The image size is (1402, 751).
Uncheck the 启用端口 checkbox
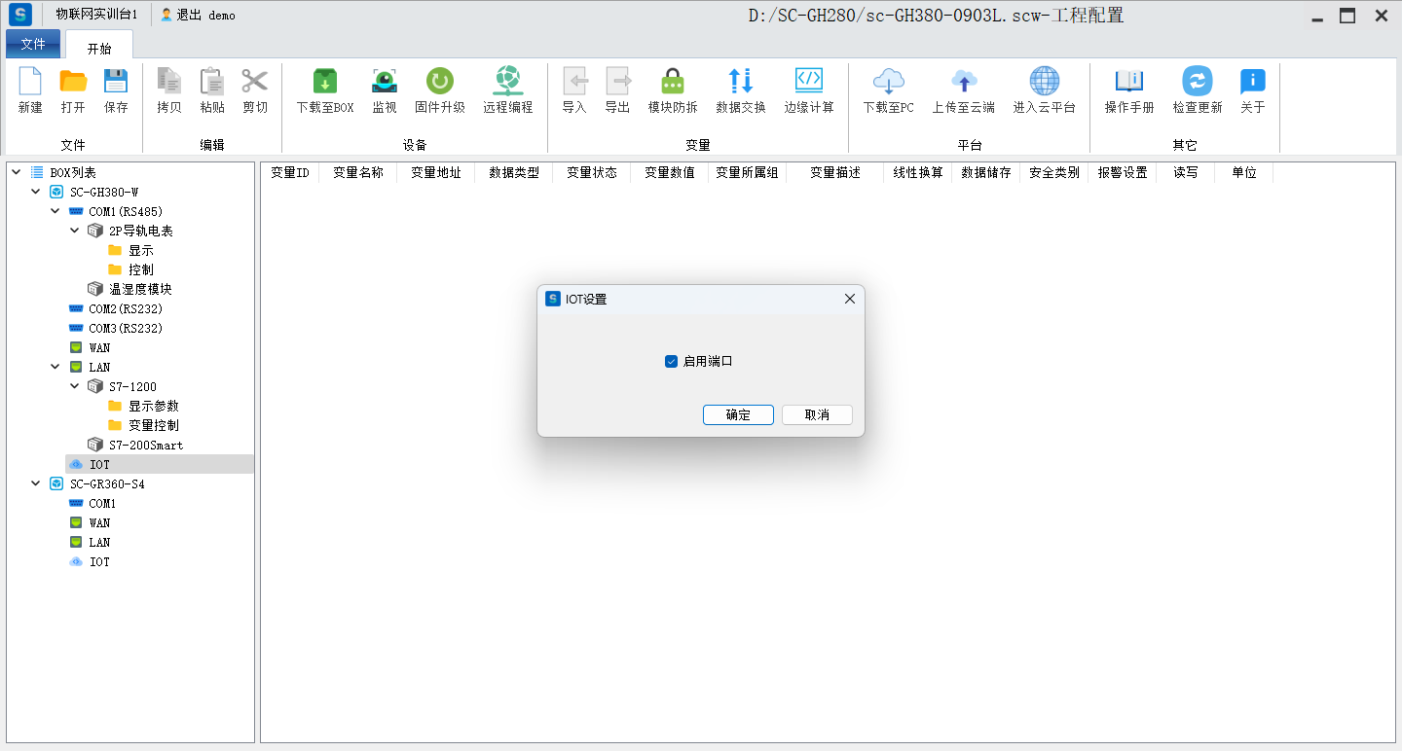671,362
